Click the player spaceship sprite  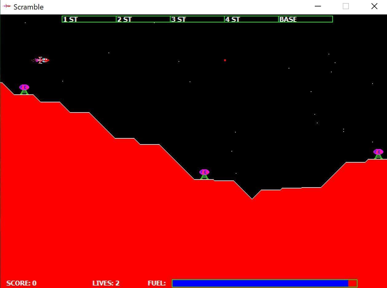coord(41,60)
